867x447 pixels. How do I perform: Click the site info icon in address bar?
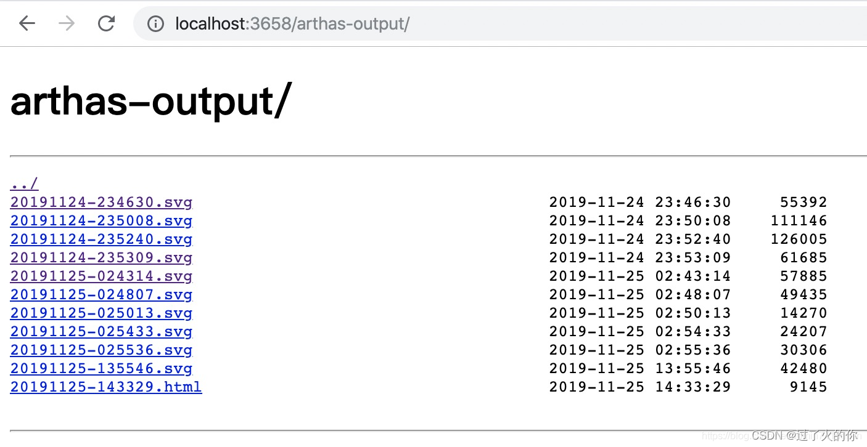point(156,24)
